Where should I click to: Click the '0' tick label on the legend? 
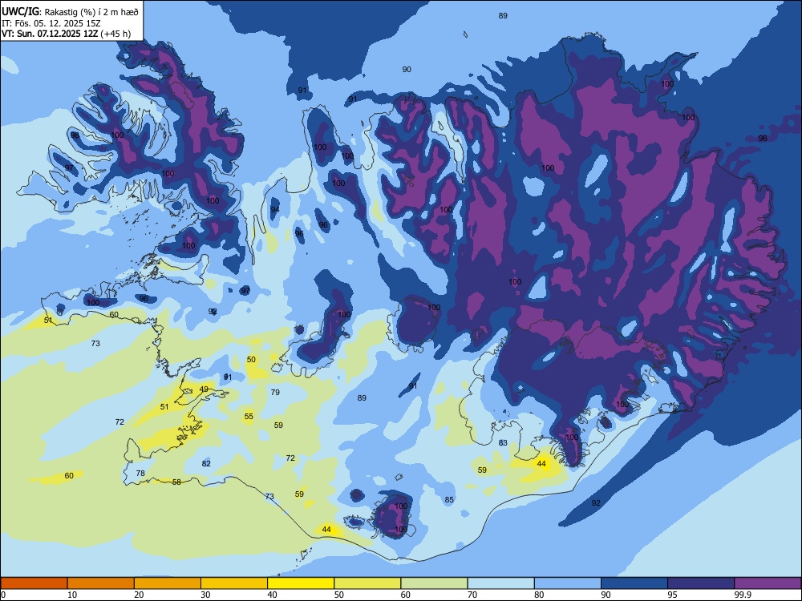click(x=3, y=595)
